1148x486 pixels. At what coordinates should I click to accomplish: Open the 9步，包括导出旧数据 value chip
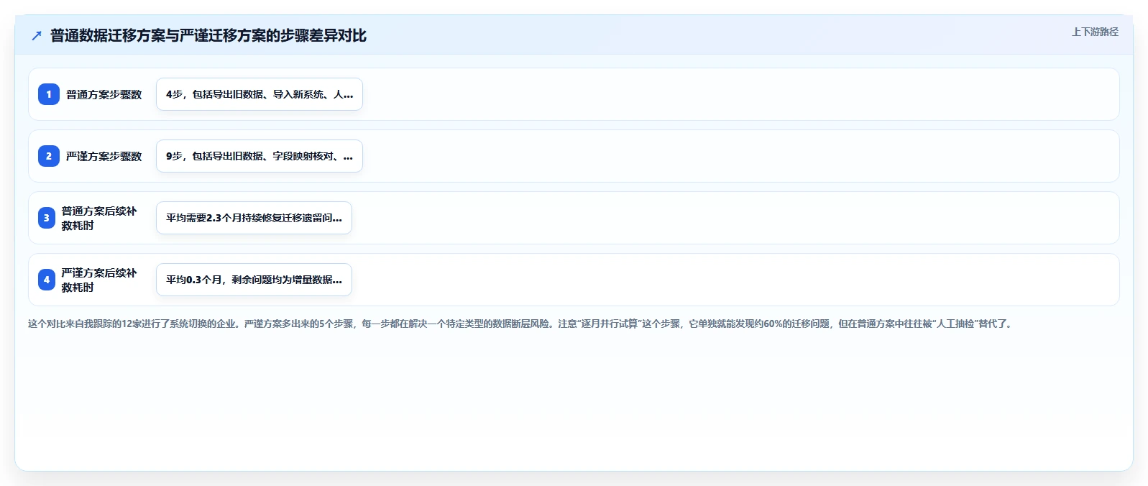coord(260,156)
